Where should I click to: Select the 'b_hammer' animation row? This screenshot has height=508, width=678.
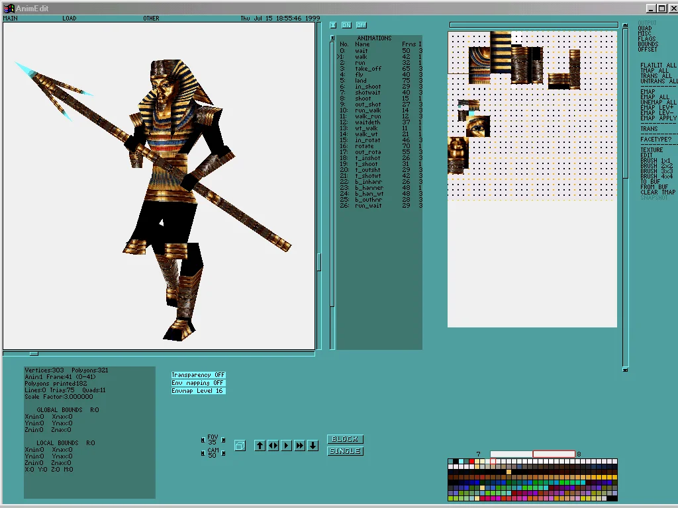pyautogui.click(x=381, y=188)
